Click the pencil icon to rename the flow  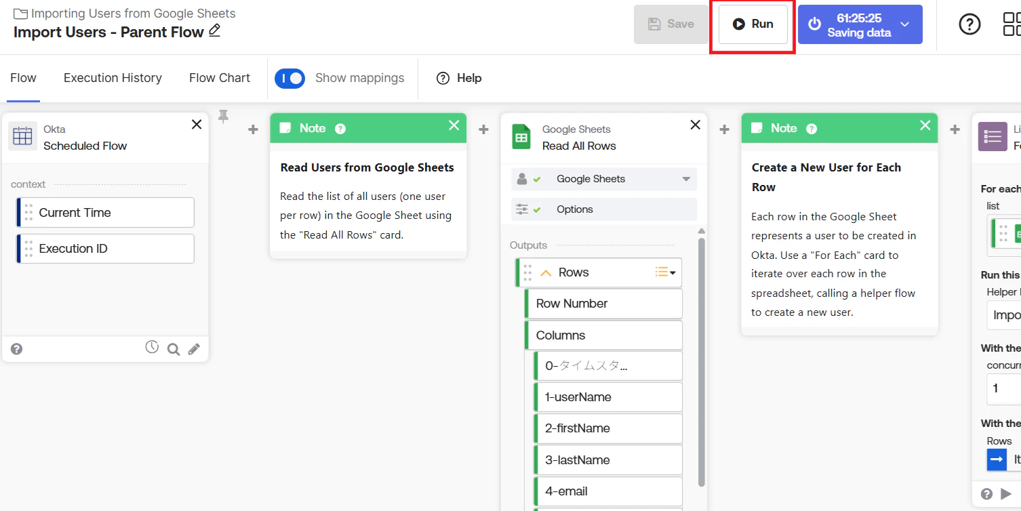[214, 30]
